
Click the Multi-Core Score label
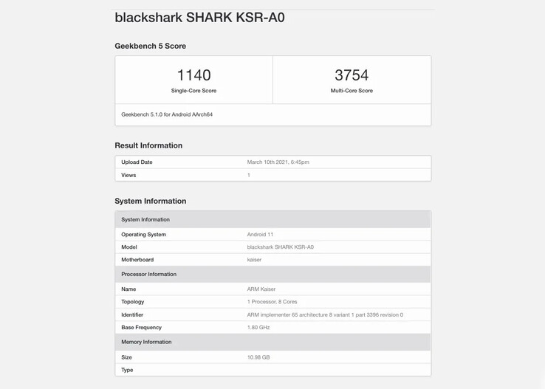click(x=352, y=91)
